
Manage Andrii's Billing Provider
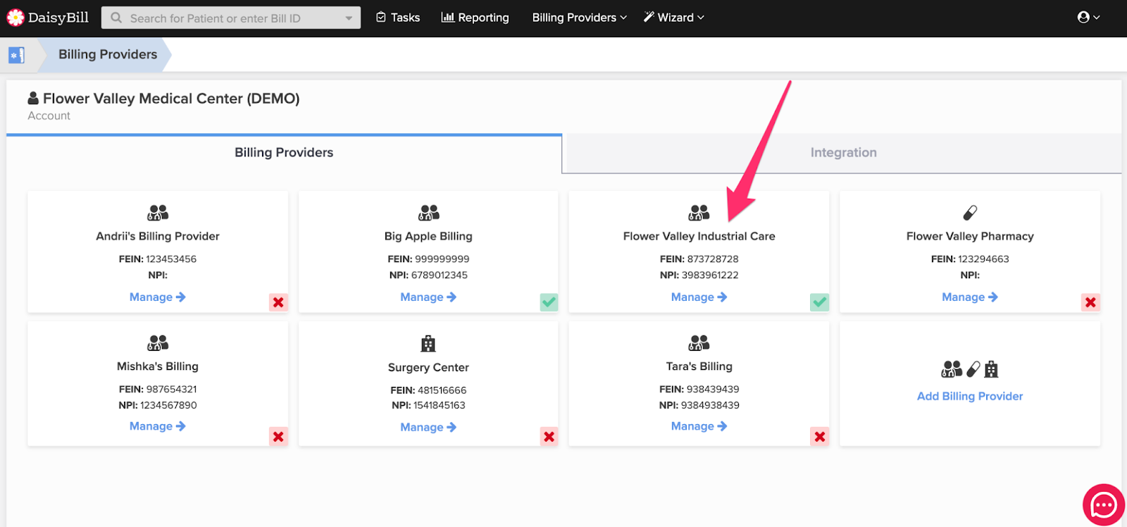tap(158, 297)
